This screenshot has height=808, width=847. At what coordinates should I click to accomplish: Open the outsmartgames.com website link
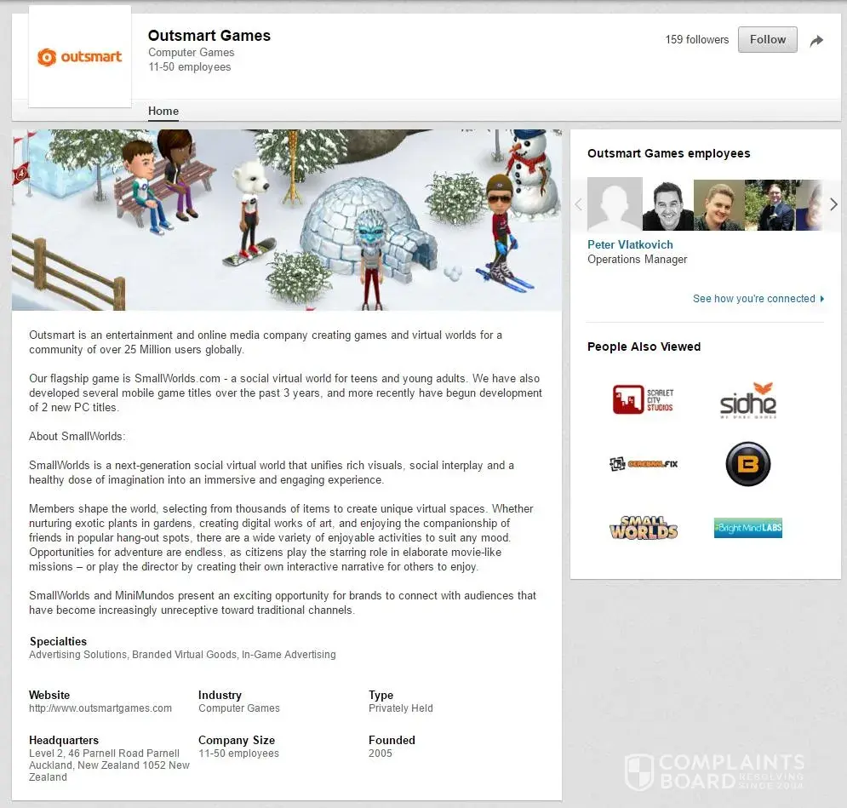tap(100, 708)
